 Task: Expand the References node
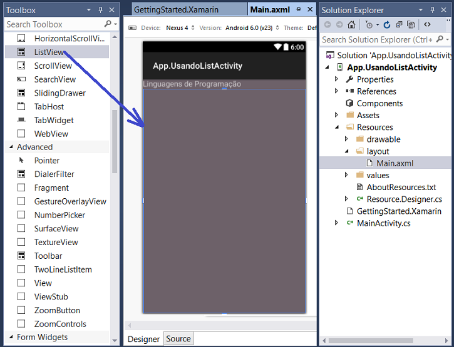(x=336, y=91)
